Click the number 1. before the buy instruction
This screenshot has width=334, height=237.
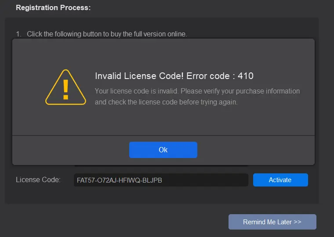19,34
